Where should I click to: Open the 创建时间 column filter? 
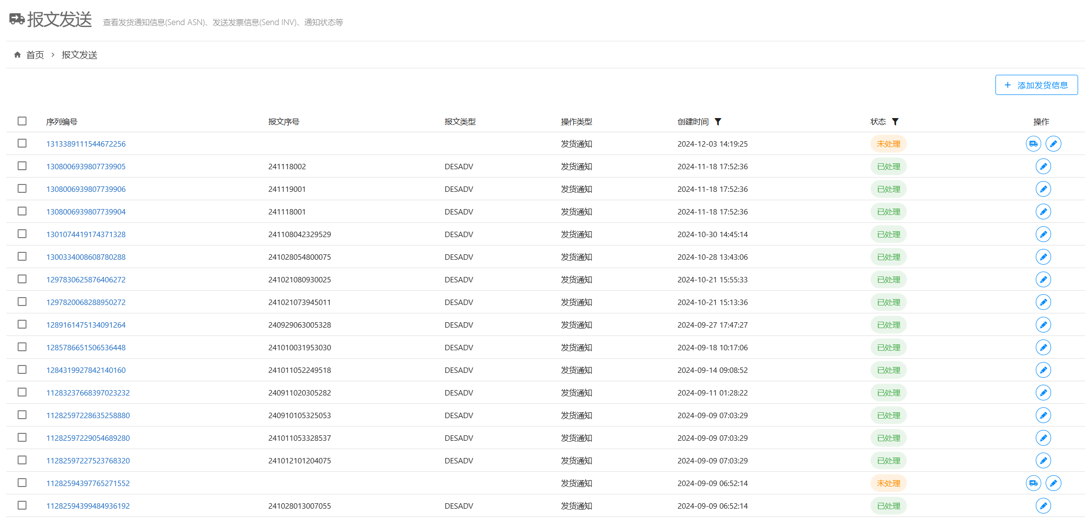718,122
